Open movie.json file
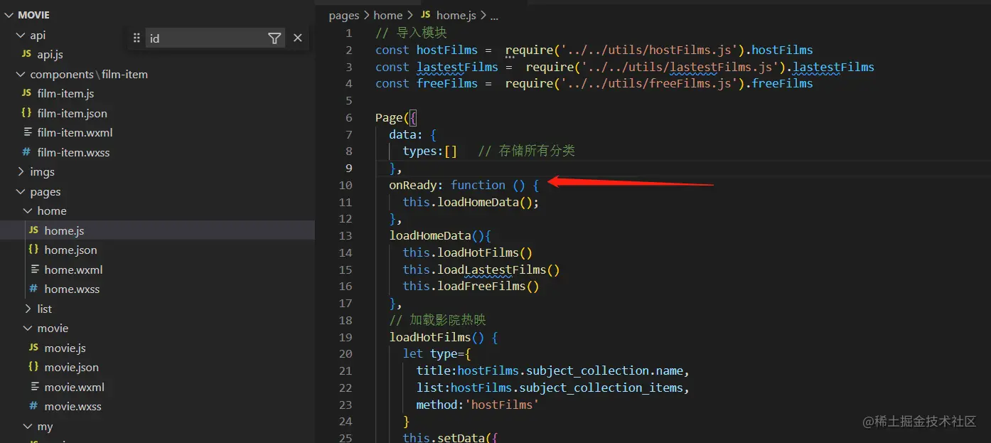Image resolution: width=991 pixels, height=443 pixels. [71, 367]
